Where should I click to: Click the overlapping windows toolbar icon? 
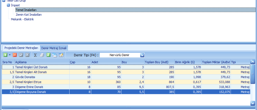click(x=55, y=55)
